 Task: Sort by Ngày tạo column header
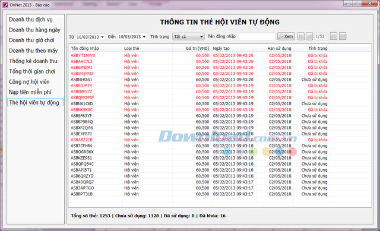234,49
